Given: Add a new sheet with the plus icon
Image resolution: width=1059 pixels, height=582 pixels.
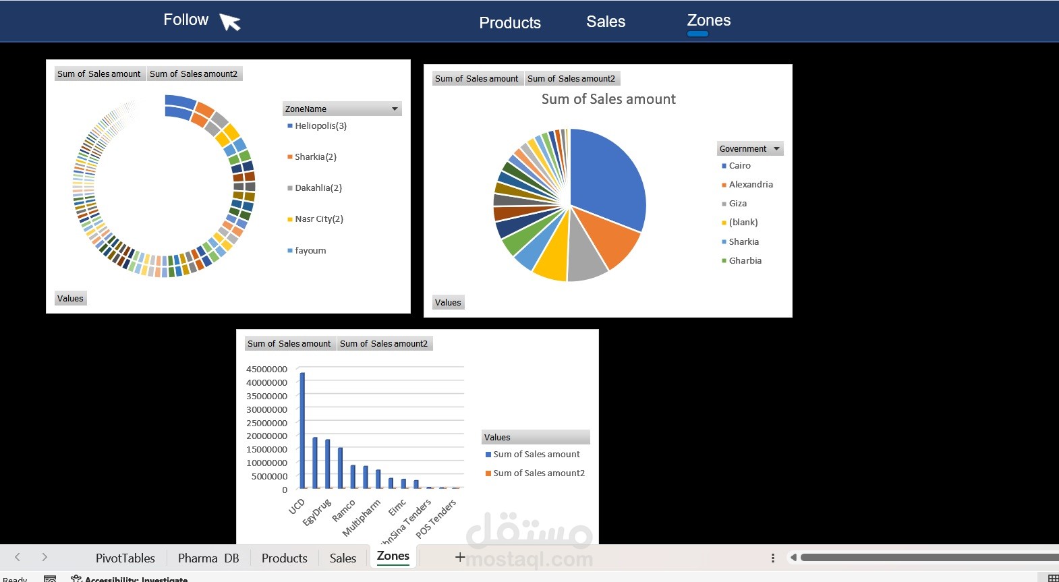Looking at the screenshot, I should click(x=460, y=557).
